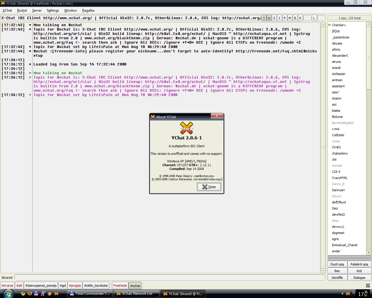The image size is (372, 298).
Task: Toggle the S channel mode button
Action: tap(274, 18)
